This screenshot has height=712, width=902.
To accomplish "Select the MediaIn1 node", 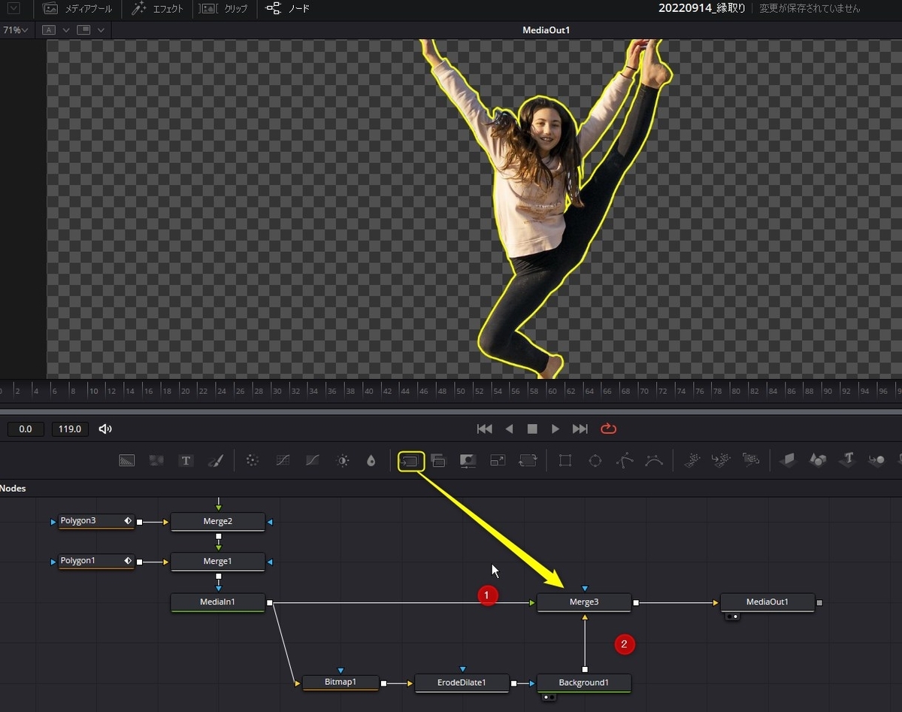I will click(x=218, y=602).
